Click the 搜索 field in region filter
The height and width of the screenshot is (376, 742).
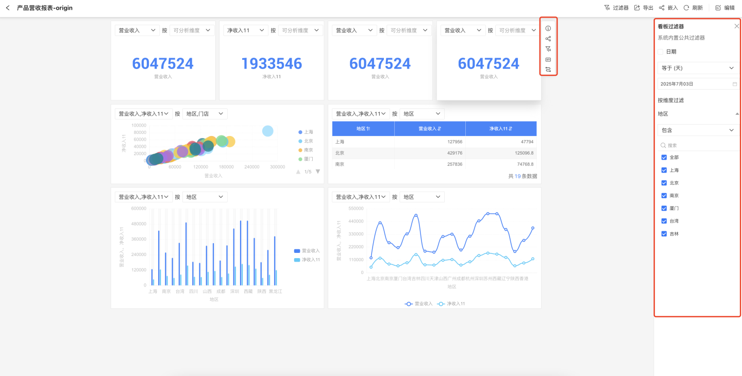[701, 146]
